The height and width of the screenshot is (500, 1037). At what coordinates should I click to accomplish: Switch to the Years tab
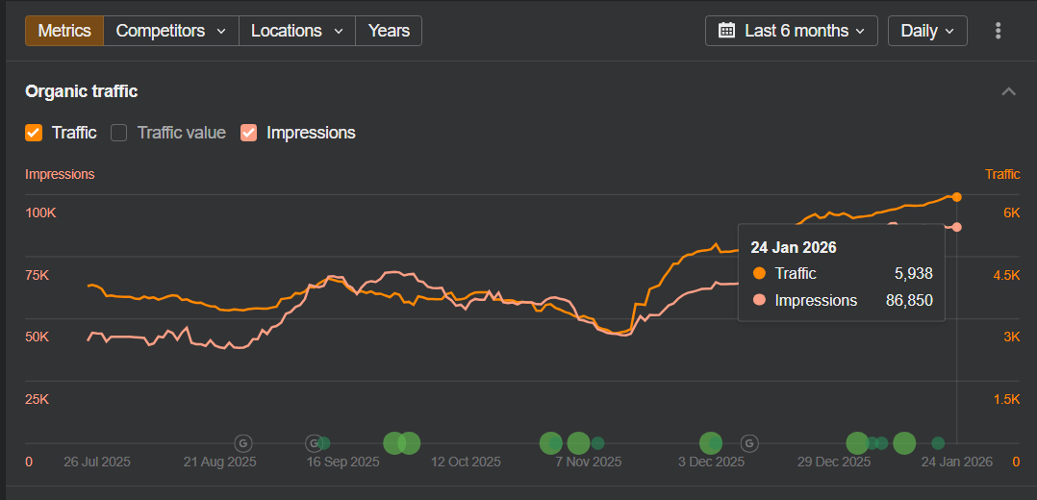(x=389, y=31)
